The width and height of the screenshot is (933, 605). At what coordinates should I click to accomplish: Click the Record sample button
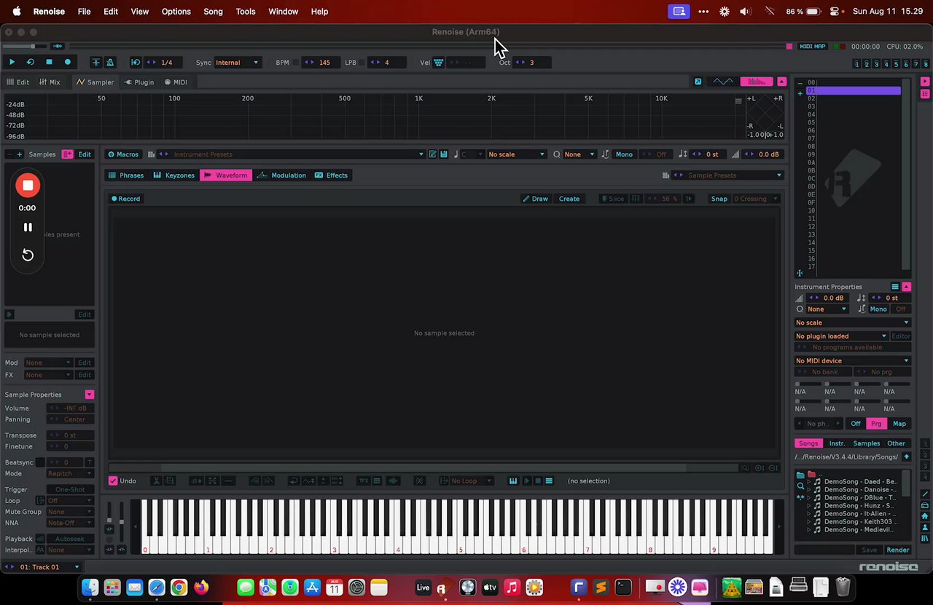tap(125, 199)
